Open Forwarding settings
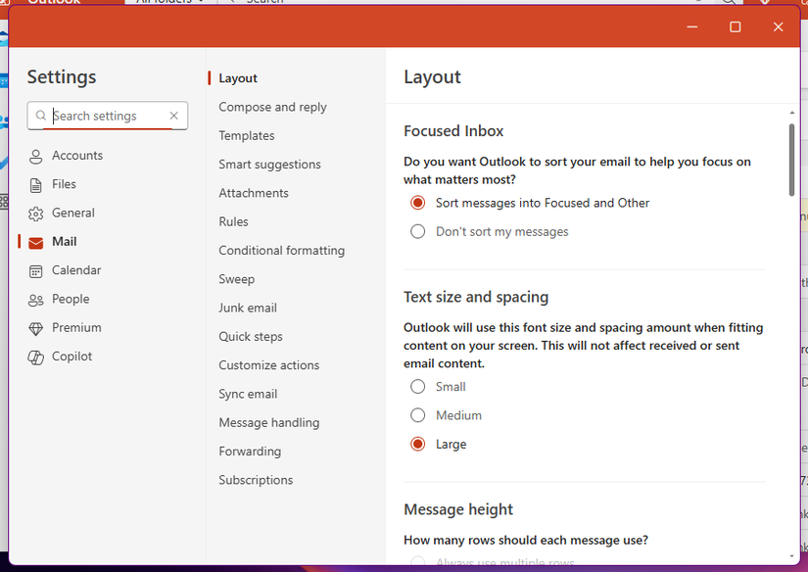The height and width of the screenshot is (572, 808). coord(250,452)
